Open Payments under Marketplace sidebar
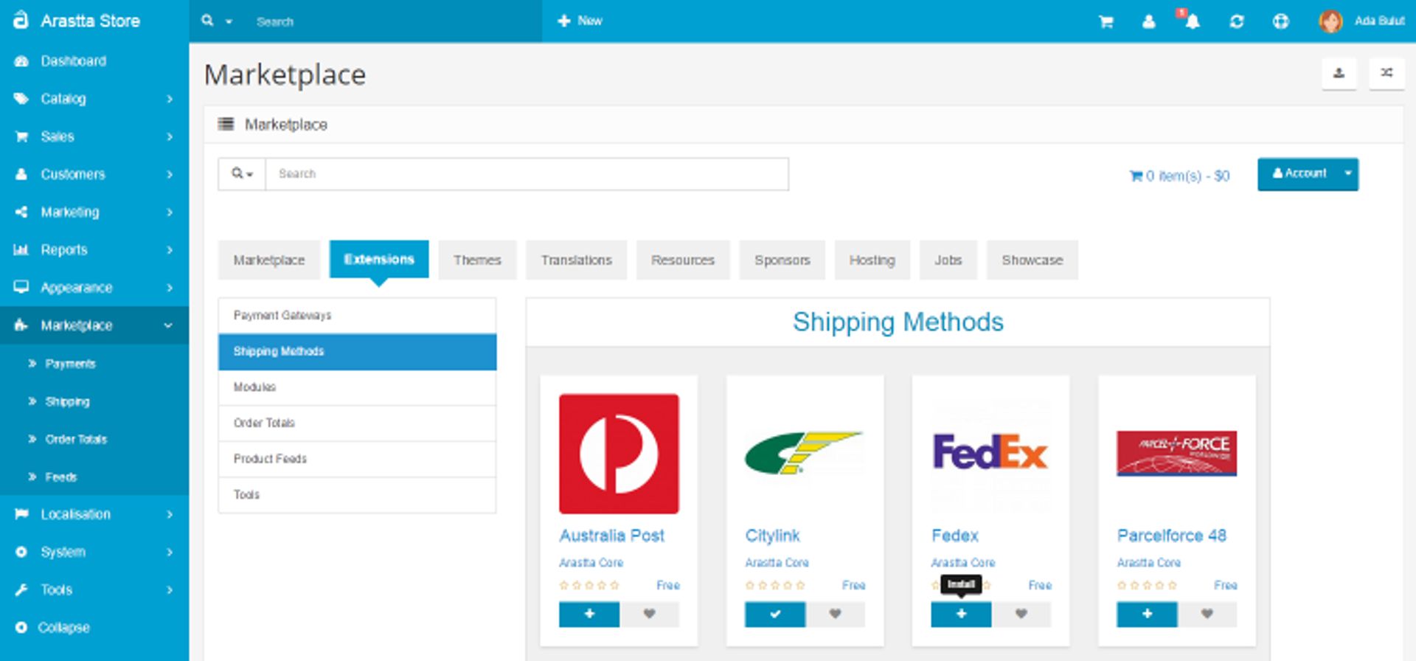 pyautogui.click(x=94, y=364)
